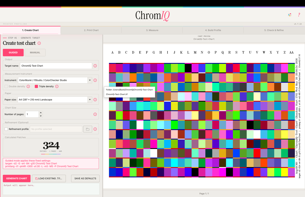Go to the 3. Measure tab
The width and height of the screenshot is (305, 197).
[x=152, y=30]
